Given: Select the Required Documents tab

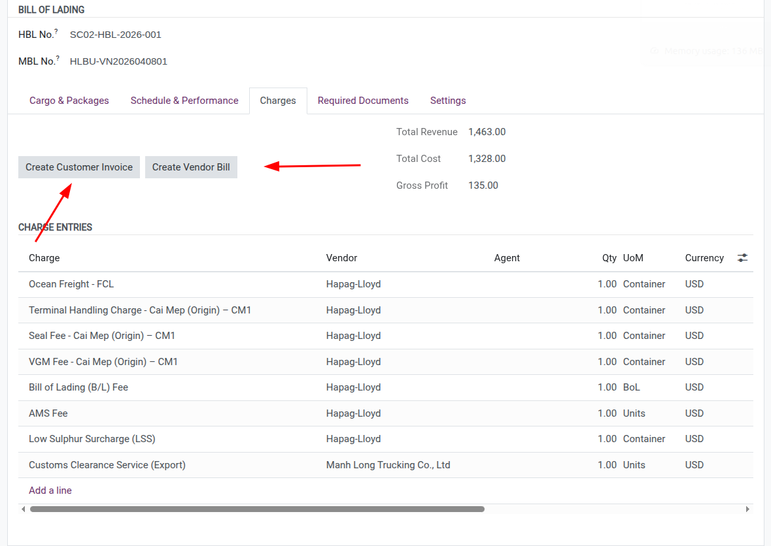Looking at the screenshot, I should pos(363,101).
